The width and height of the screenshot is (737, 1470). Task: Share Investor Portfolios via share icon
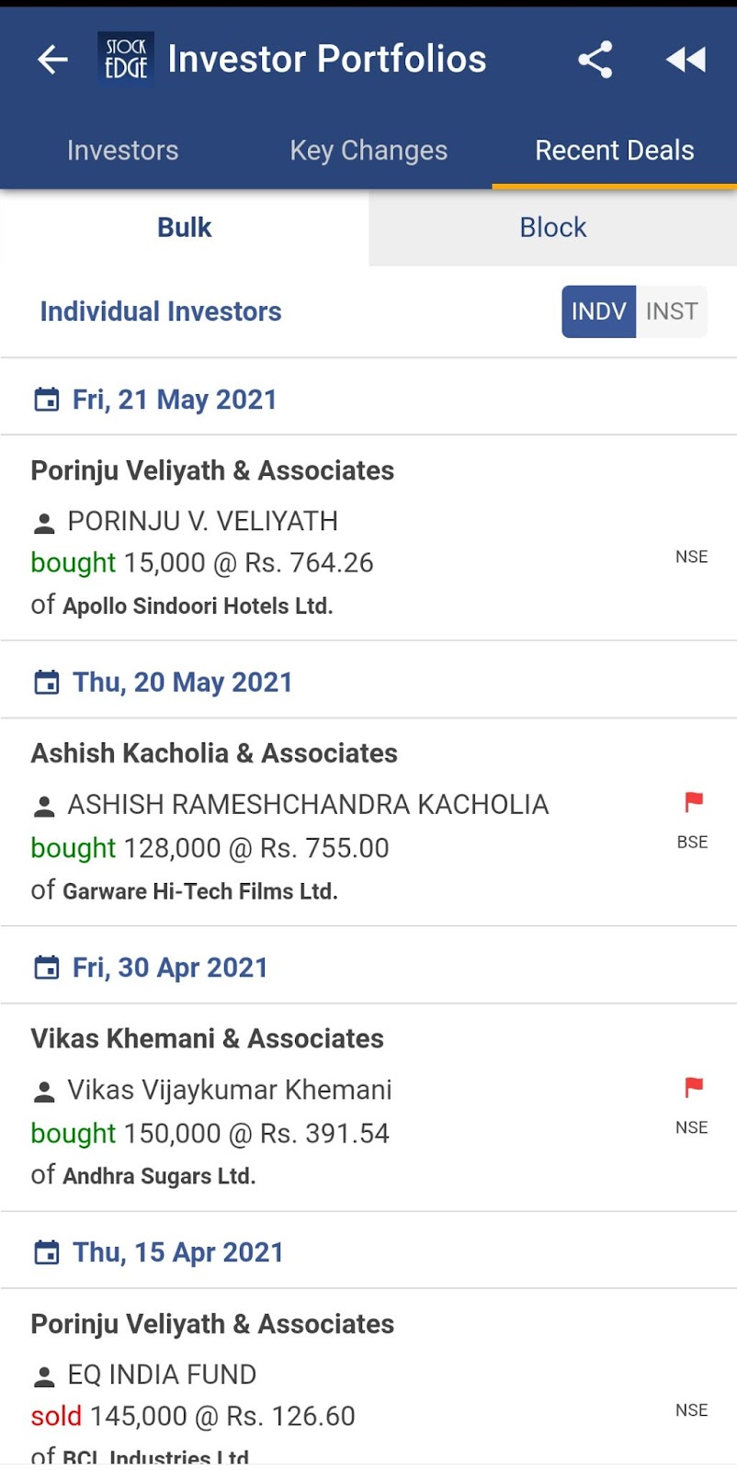pyautogui.click(x=595, y=60)
